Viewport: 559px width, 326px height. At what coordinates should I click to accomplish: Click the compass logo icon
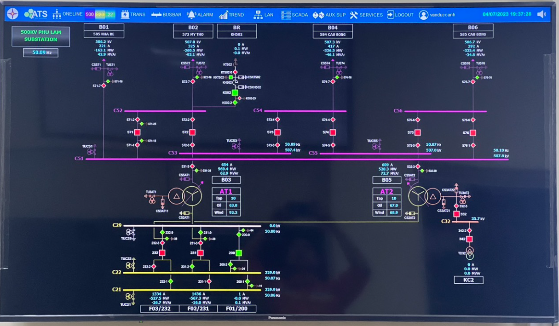12,14
